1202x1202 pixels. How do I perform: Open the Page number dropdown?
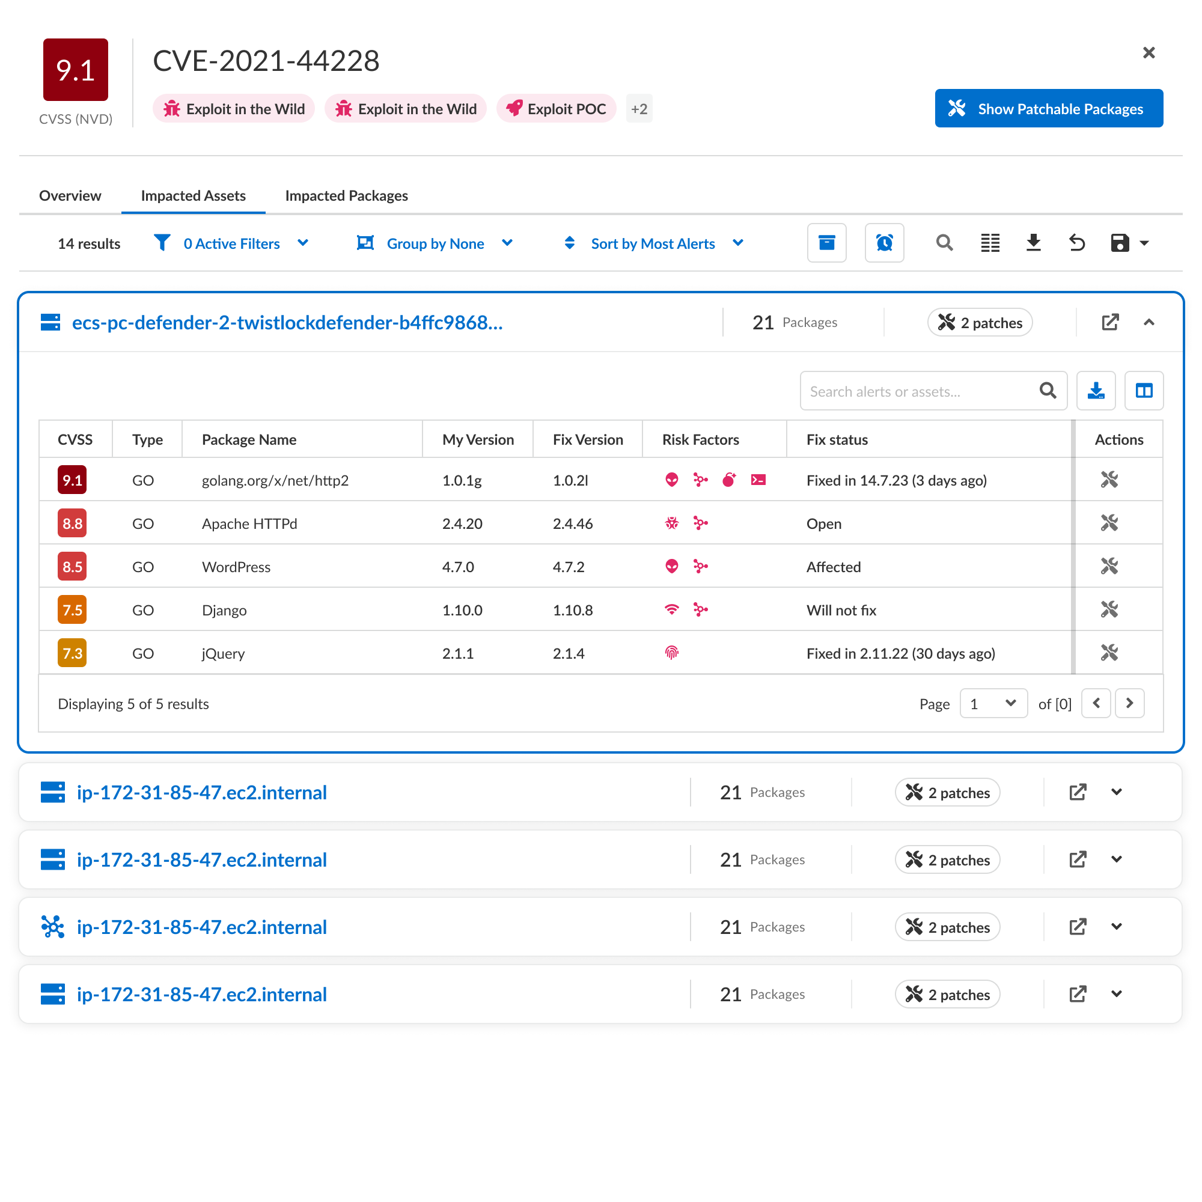click(993, 704)
